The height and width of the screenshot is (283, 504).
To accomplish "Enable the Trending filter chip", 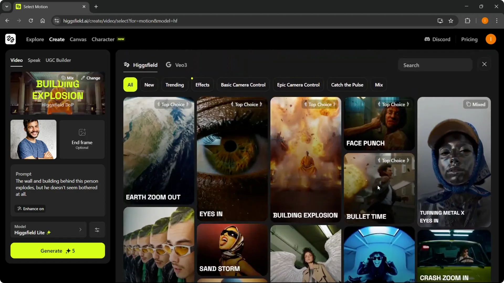I will tap(175, 85).
